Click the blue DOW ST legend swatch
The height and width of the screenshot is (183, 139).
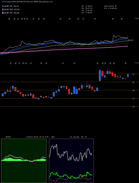pos(3,6)
